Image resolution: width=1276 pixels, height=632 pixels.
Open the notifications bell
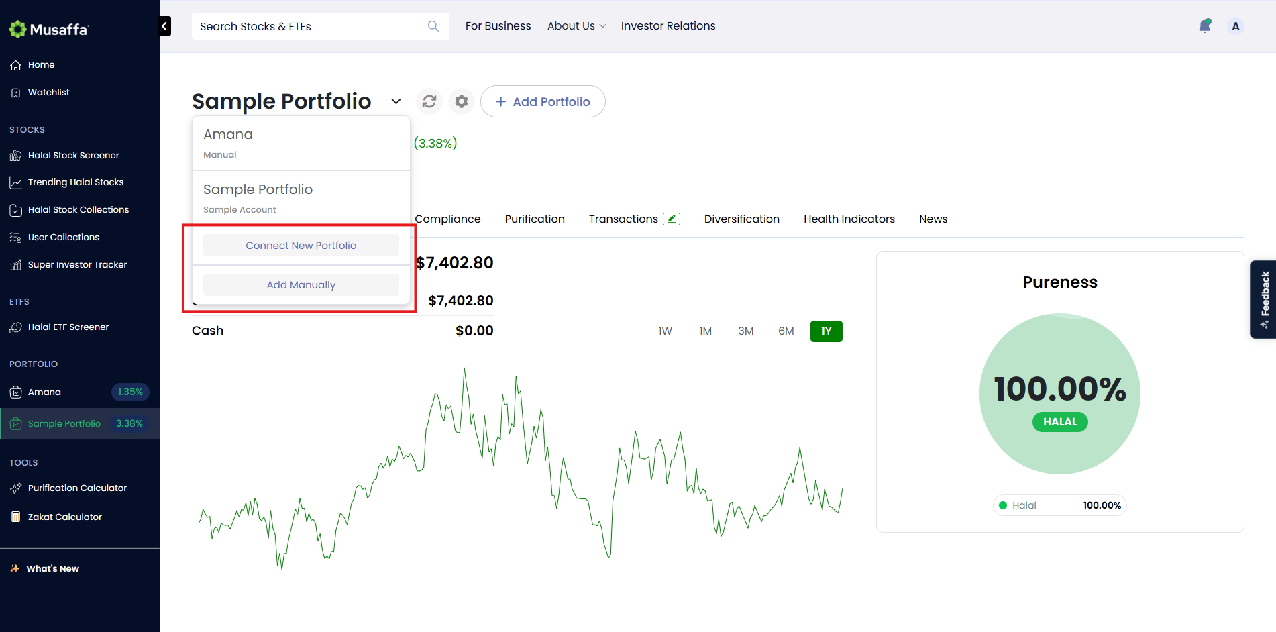point(1205,26)
